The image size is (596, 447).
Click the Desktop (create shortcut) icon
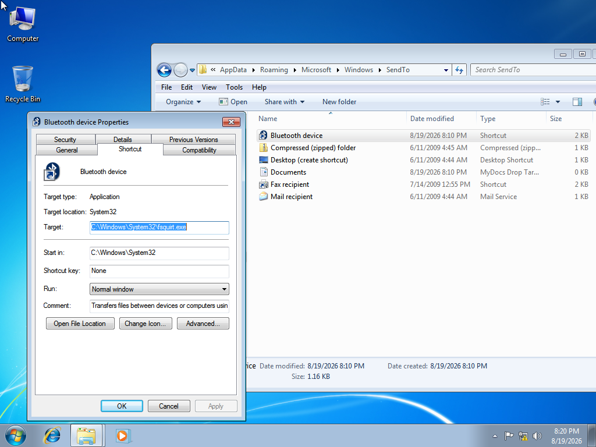pos(263,160)
